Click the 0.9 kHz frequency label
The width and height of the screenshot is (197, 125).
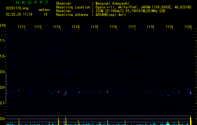coord(3,72)
